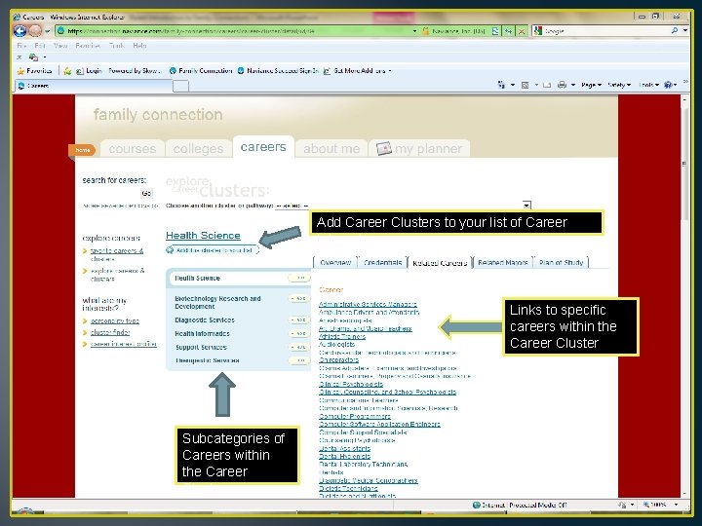
Task: Click the page vertical scrollbar
Action: (x=684, y=295)
